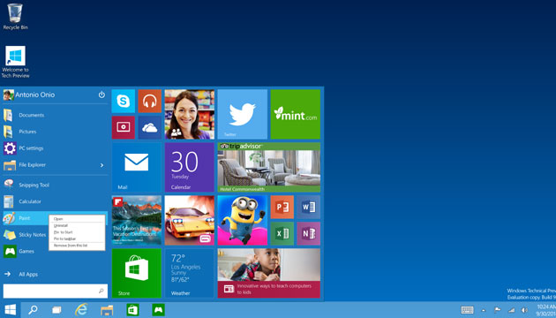Viewport: 556px width, 318px height.
Task: Open Documents from the Start menu
Action: click(x=56, y=115)
